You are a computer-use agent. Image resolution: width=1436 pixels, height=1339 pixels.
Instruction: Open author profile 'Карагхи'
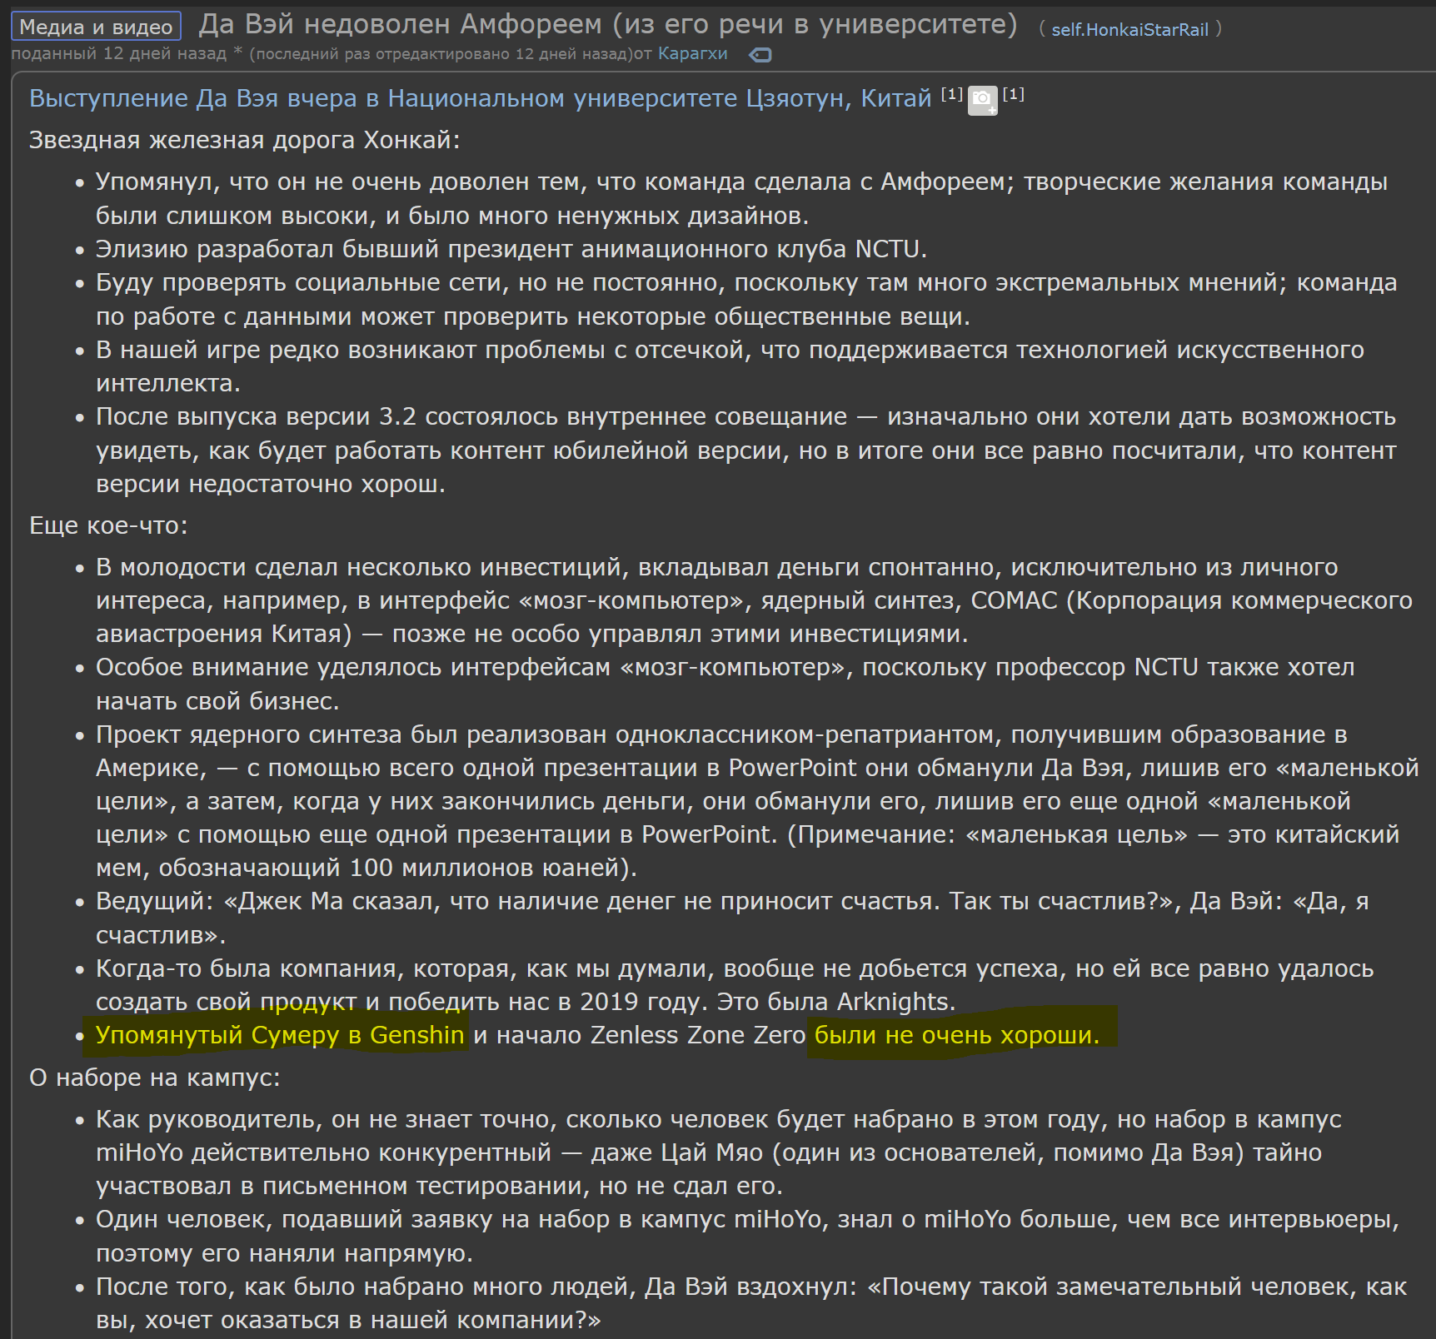[692, 54]
